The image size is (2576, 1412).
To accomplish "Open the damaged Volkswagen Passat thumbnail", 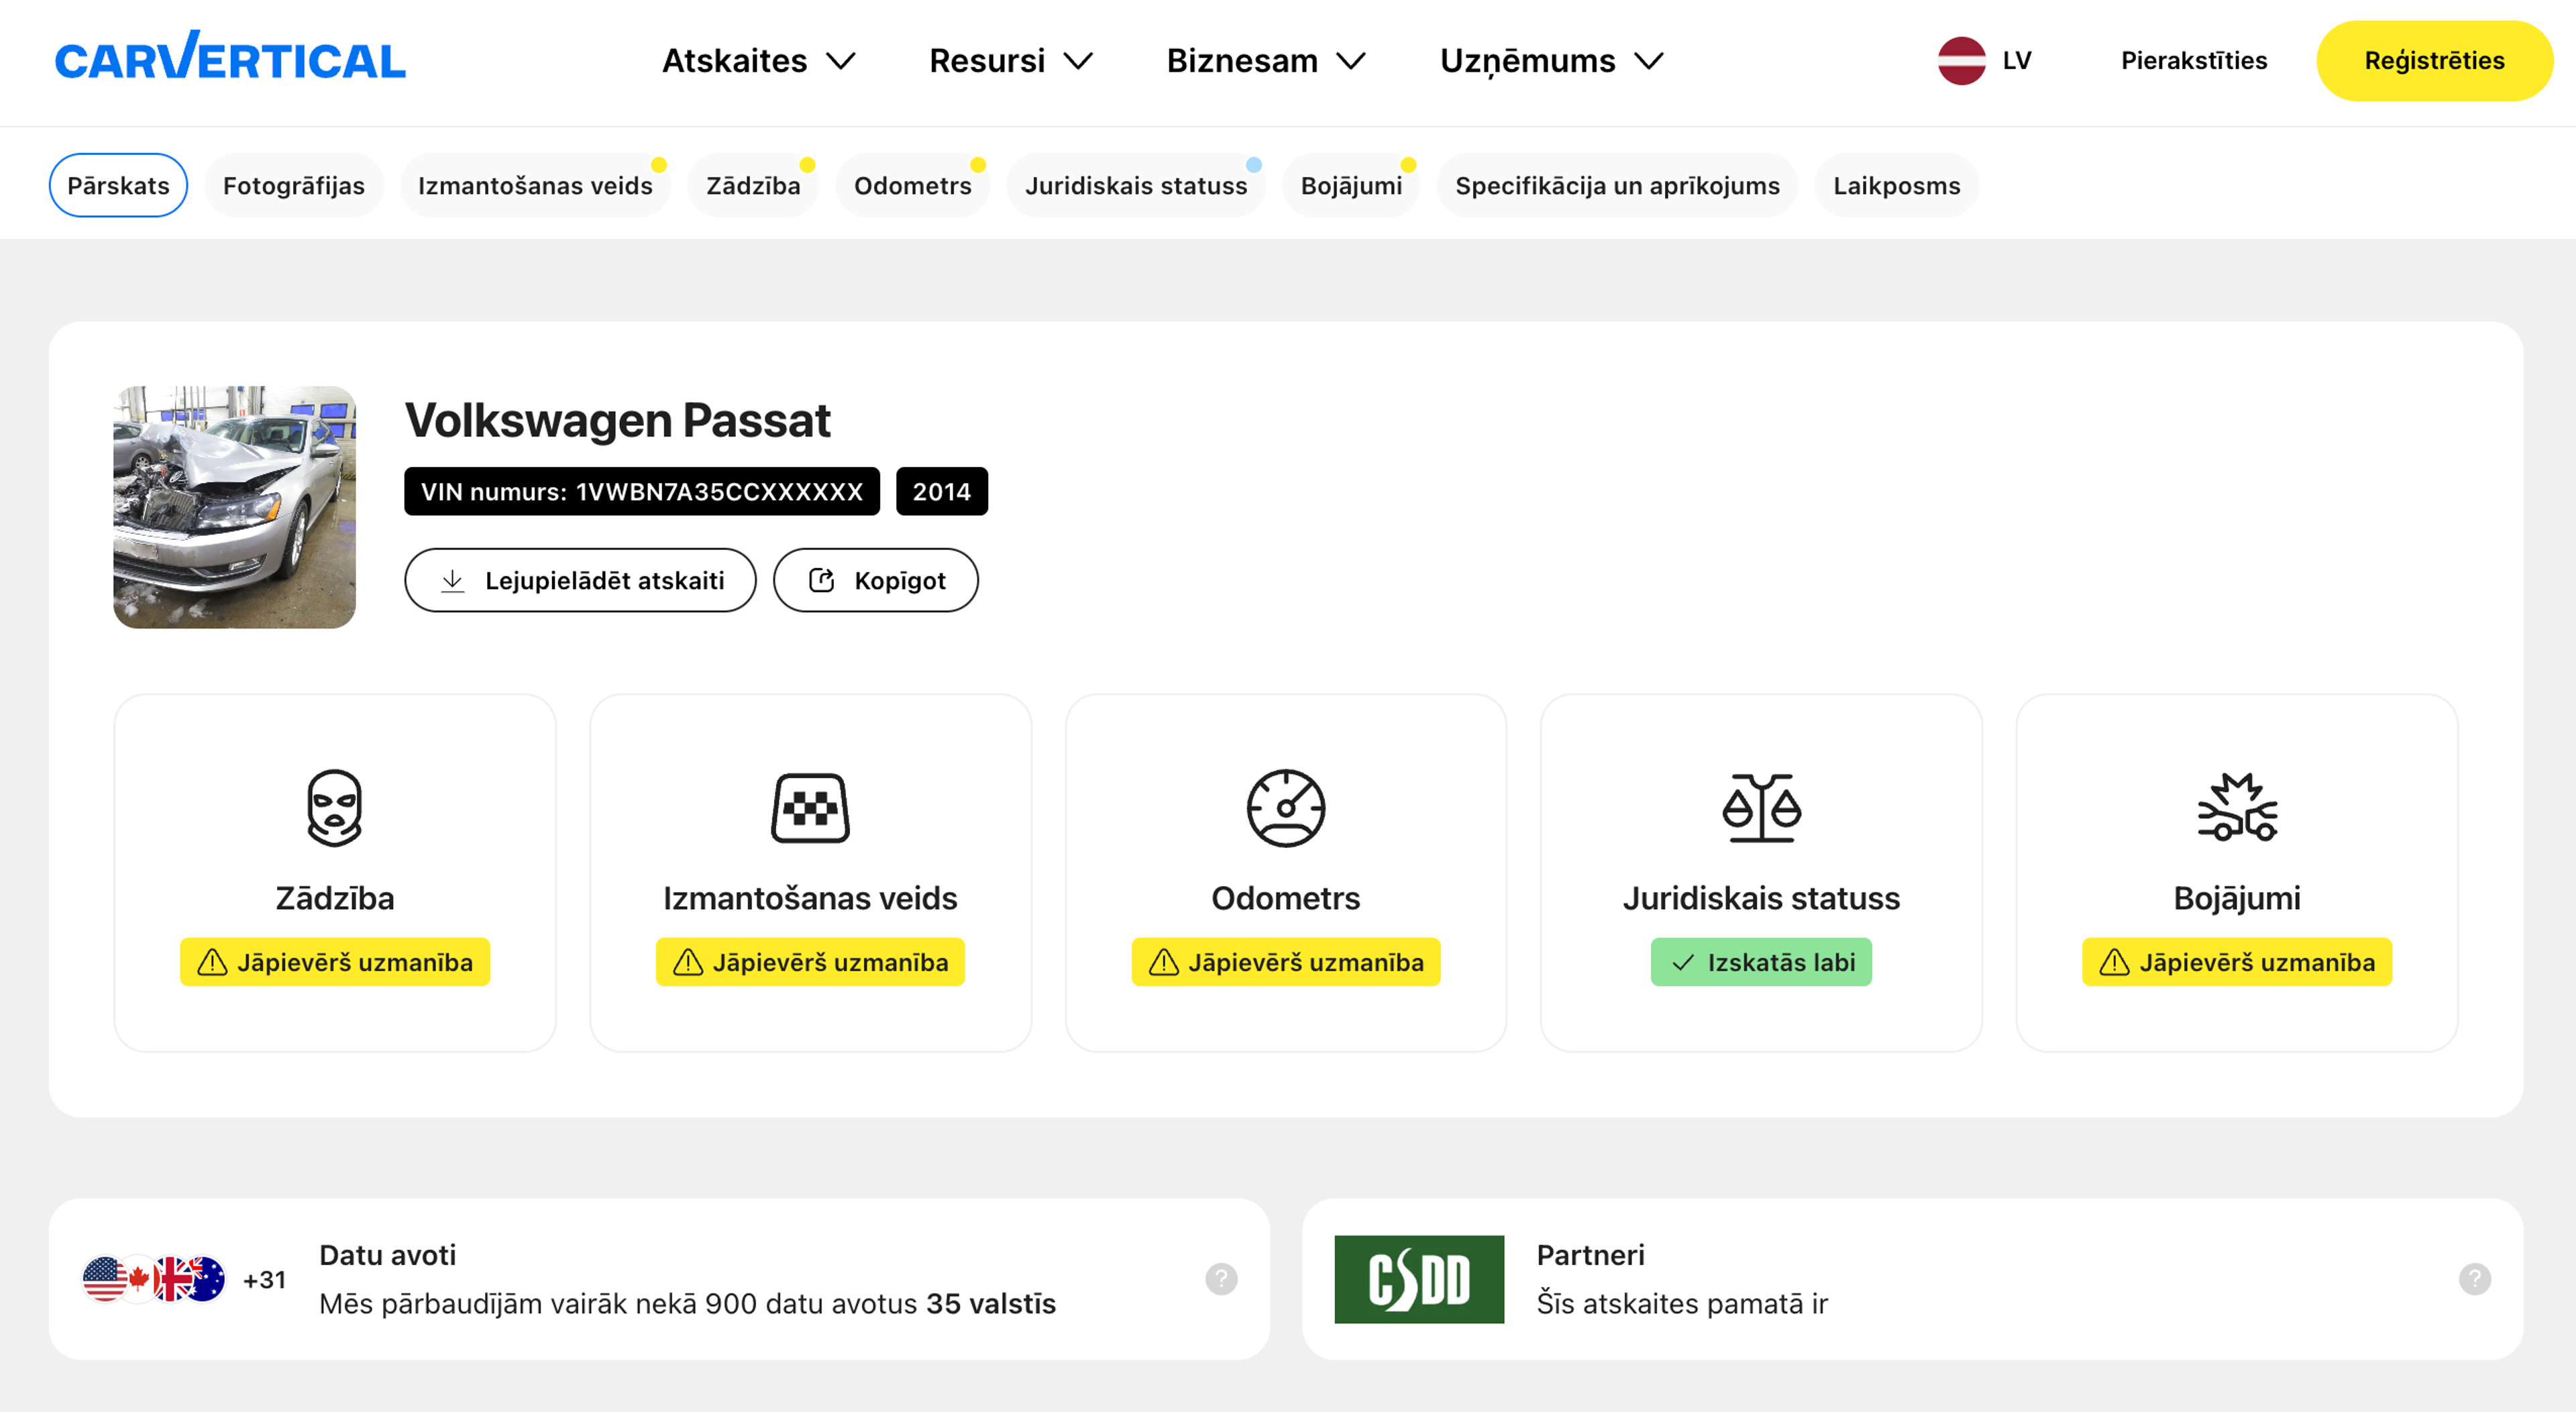I will (234, 507).
